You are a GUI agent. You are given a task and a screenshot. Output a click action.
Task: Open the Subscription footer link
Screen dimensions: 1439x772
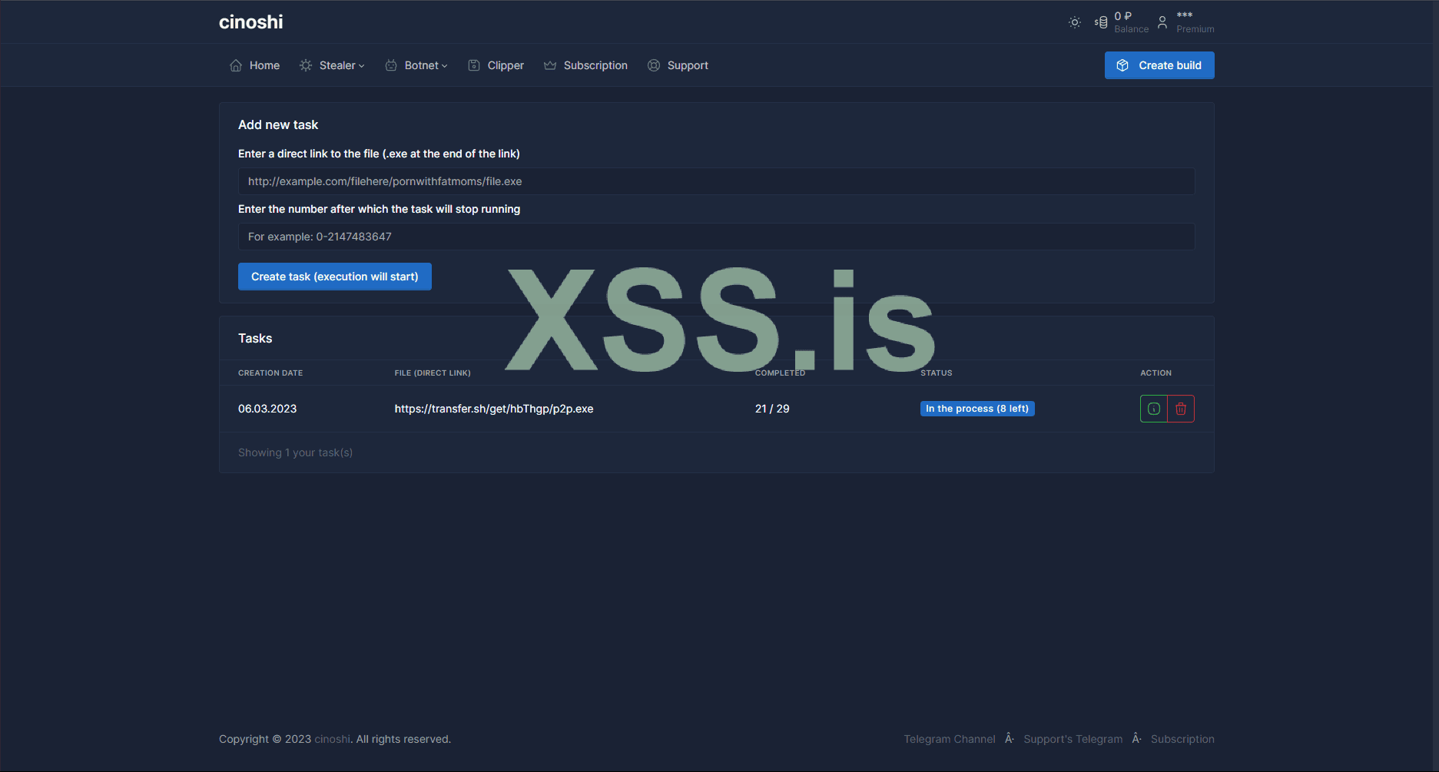pos(1182,739)
